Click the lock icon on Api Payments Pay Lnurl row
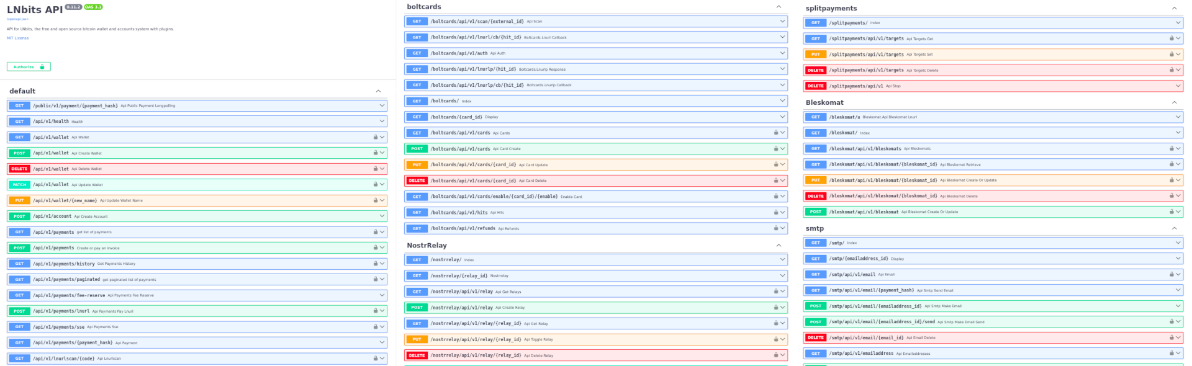This screenshot has width=1192, height=366. [x=376, y=311]
